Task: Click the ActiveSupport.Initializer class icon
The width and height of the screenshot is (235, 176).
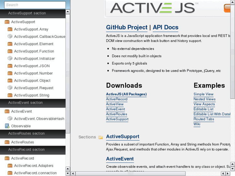Action: tap(10, 58)
